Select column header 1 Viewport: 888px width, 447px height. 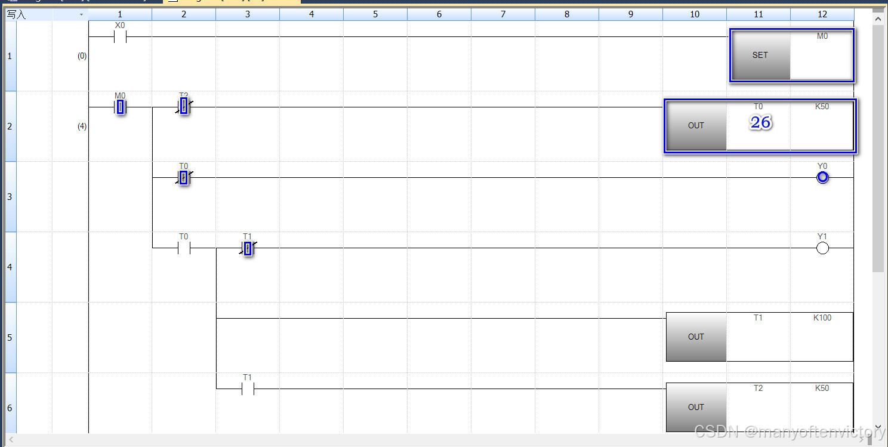pyautogui.click(x=120, y=14)
